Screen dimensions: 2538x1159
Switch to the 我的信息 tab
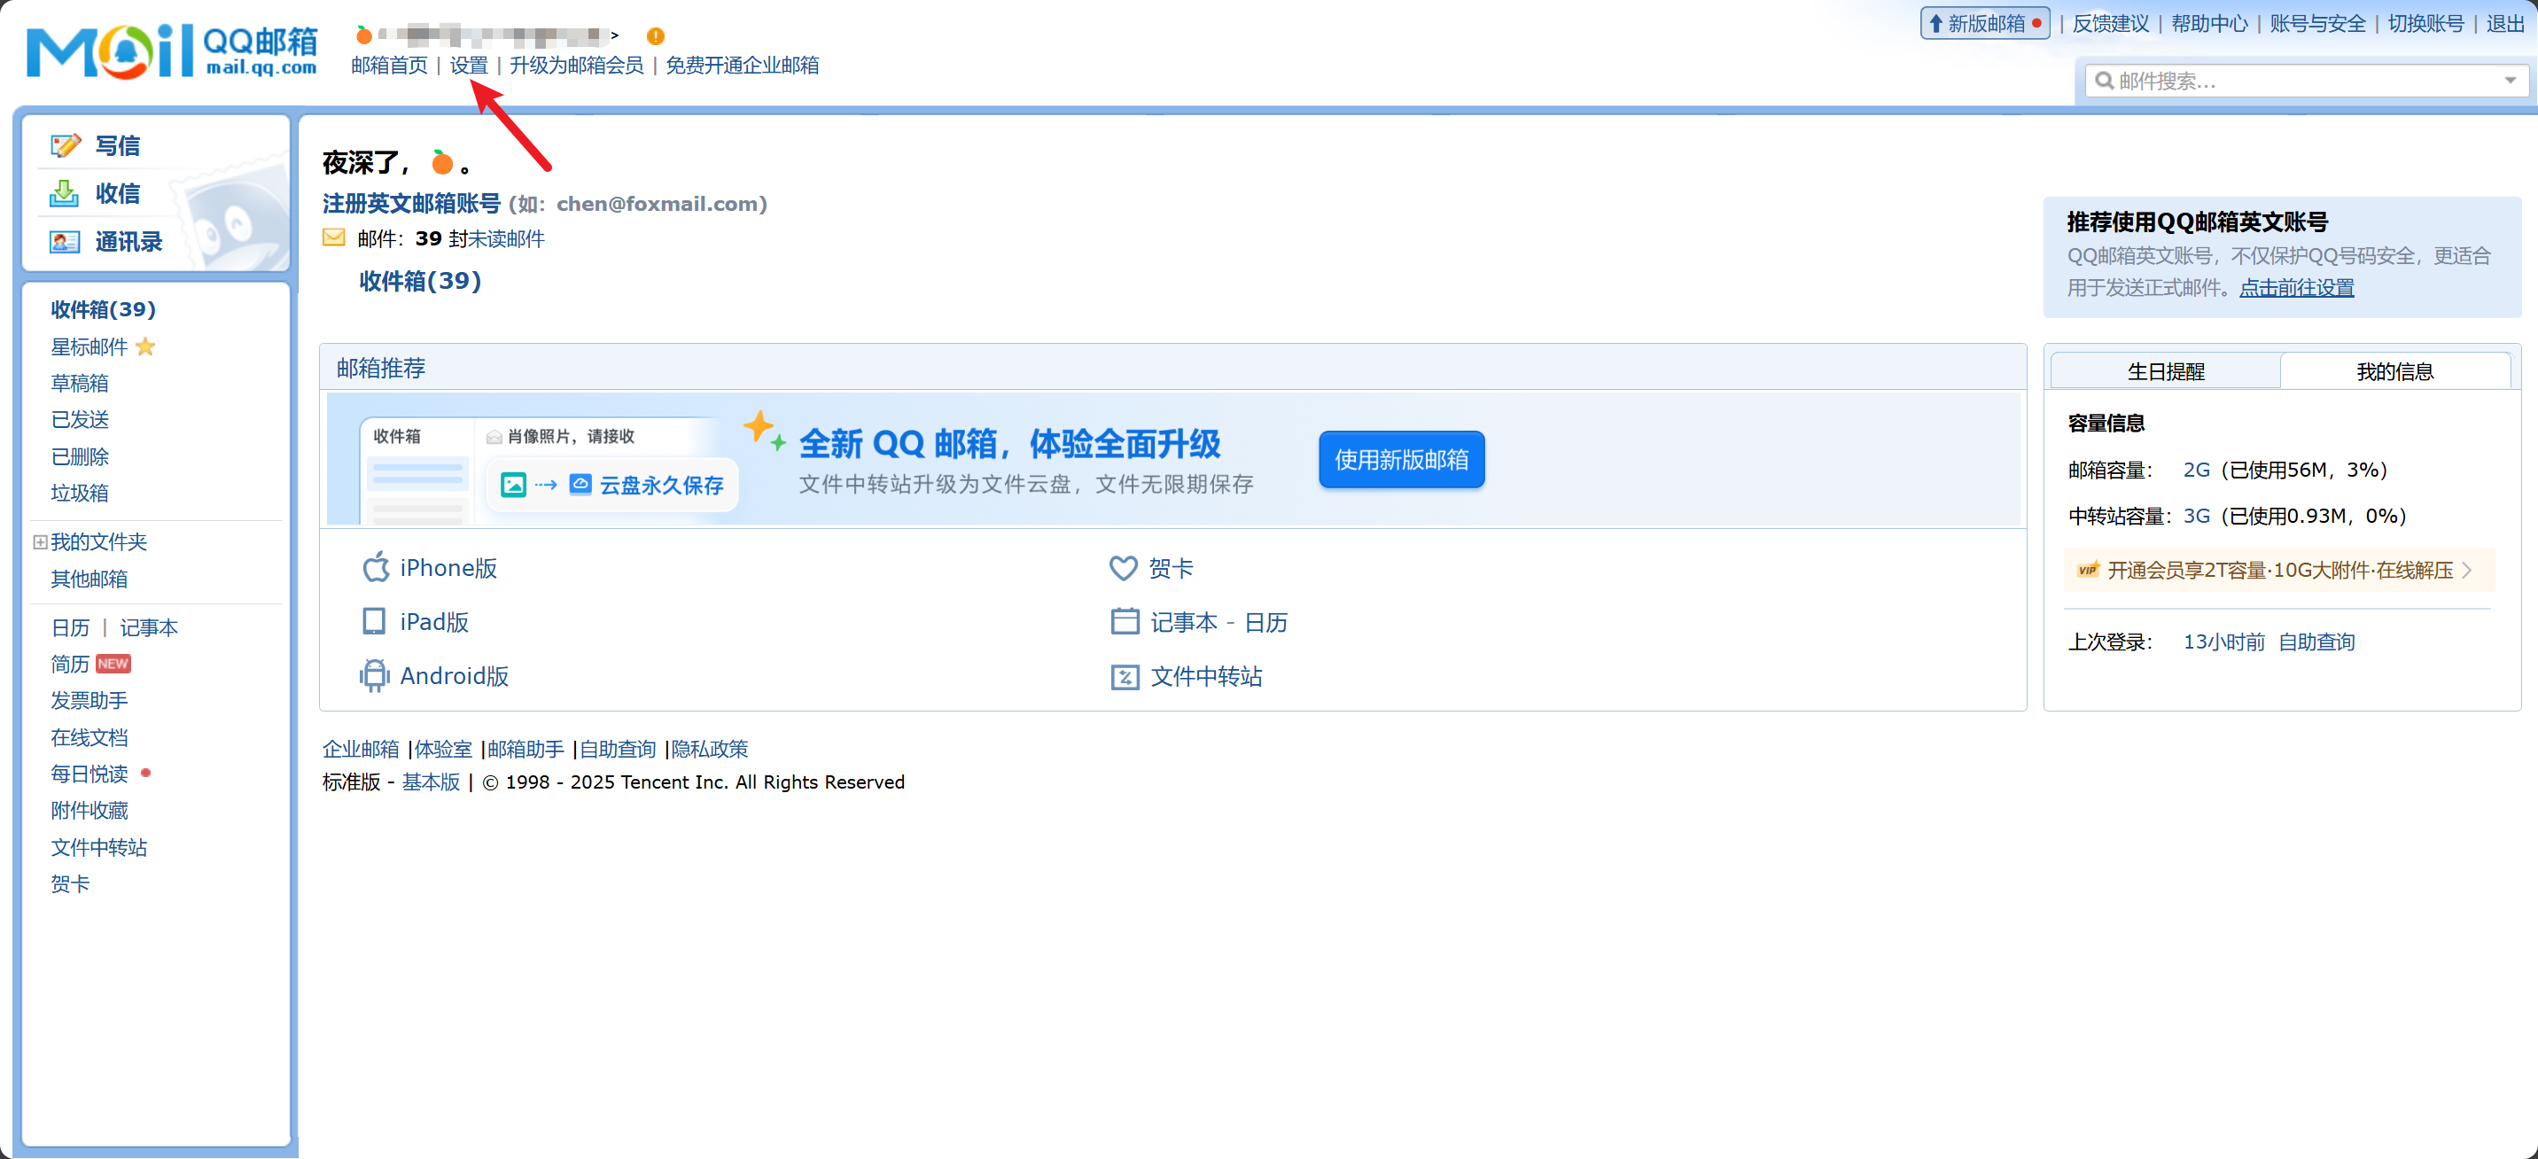2394,371
